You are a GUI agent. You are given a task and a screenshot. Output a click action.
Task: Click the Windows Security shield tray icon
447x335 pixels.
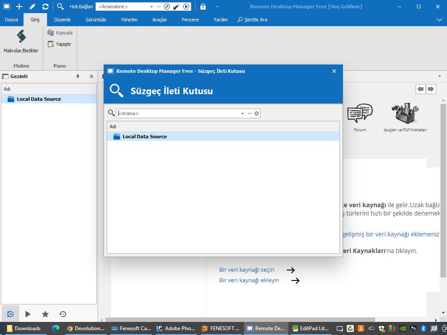382,328
